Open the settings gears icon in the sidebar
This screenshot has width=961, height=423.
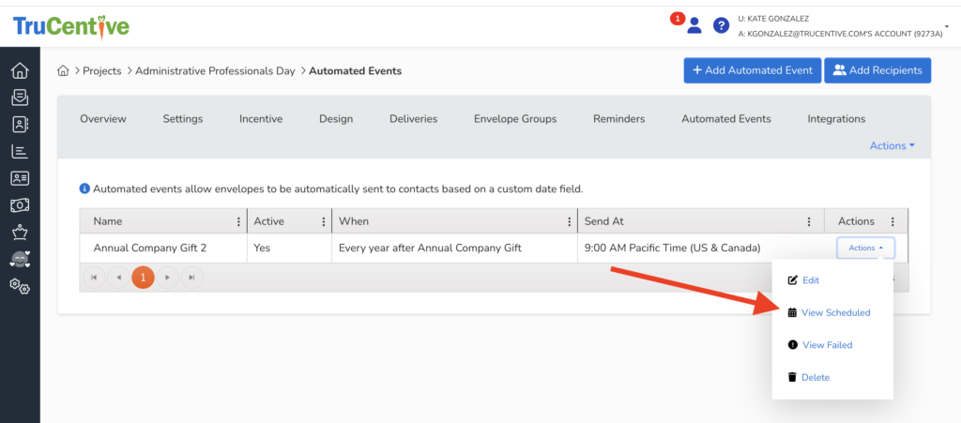[x=20, y=287]
